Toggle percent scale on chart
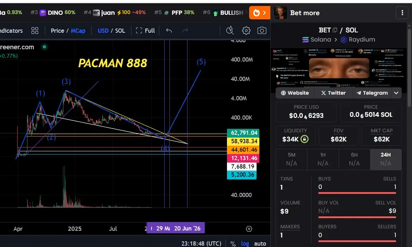The height and width of the screenshot is (247, 412). tap(233, 243)
